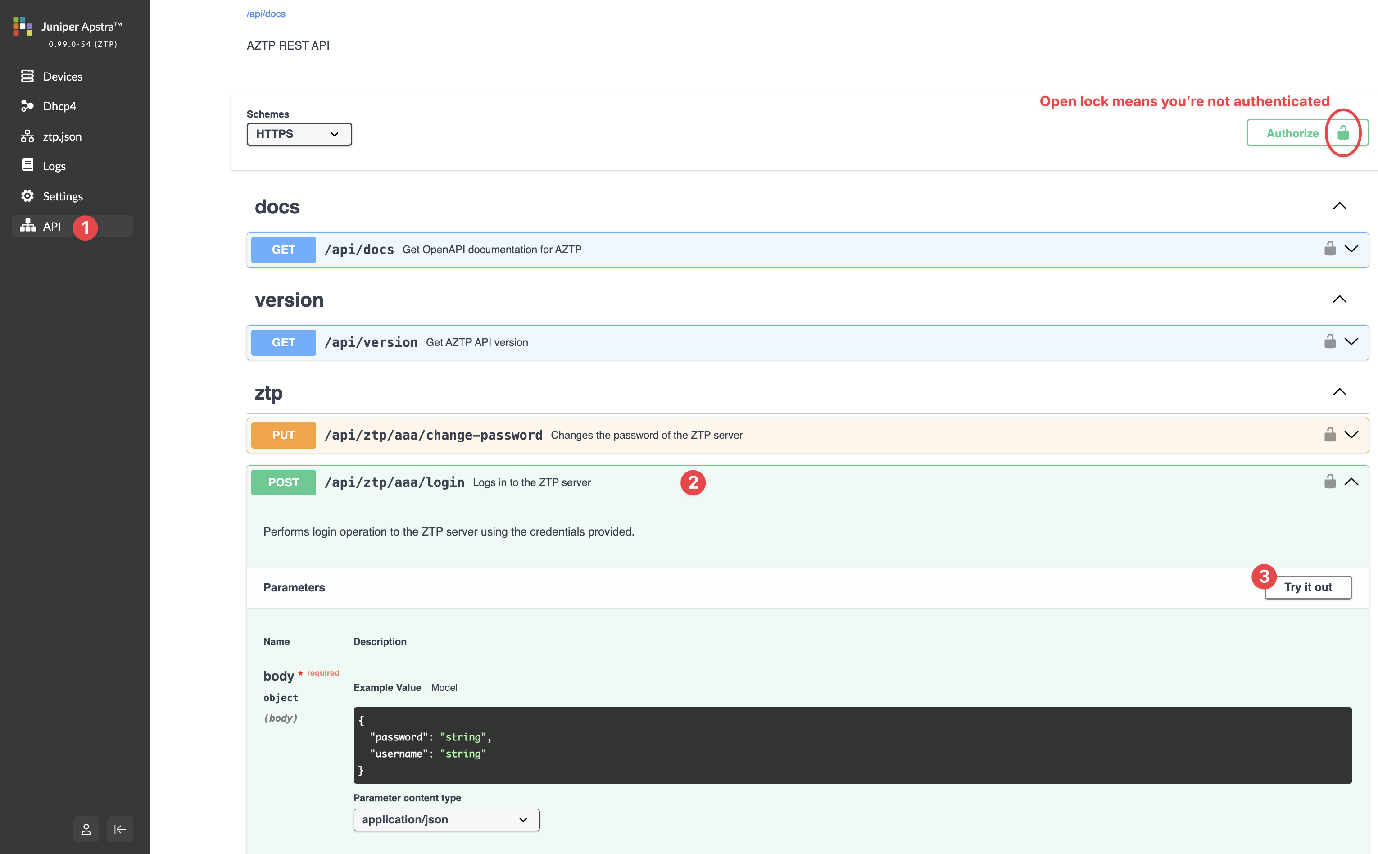Click the Juniper Apstra logo icon
This screenshot has height=854, width=1378.
(x=23, y=26)
